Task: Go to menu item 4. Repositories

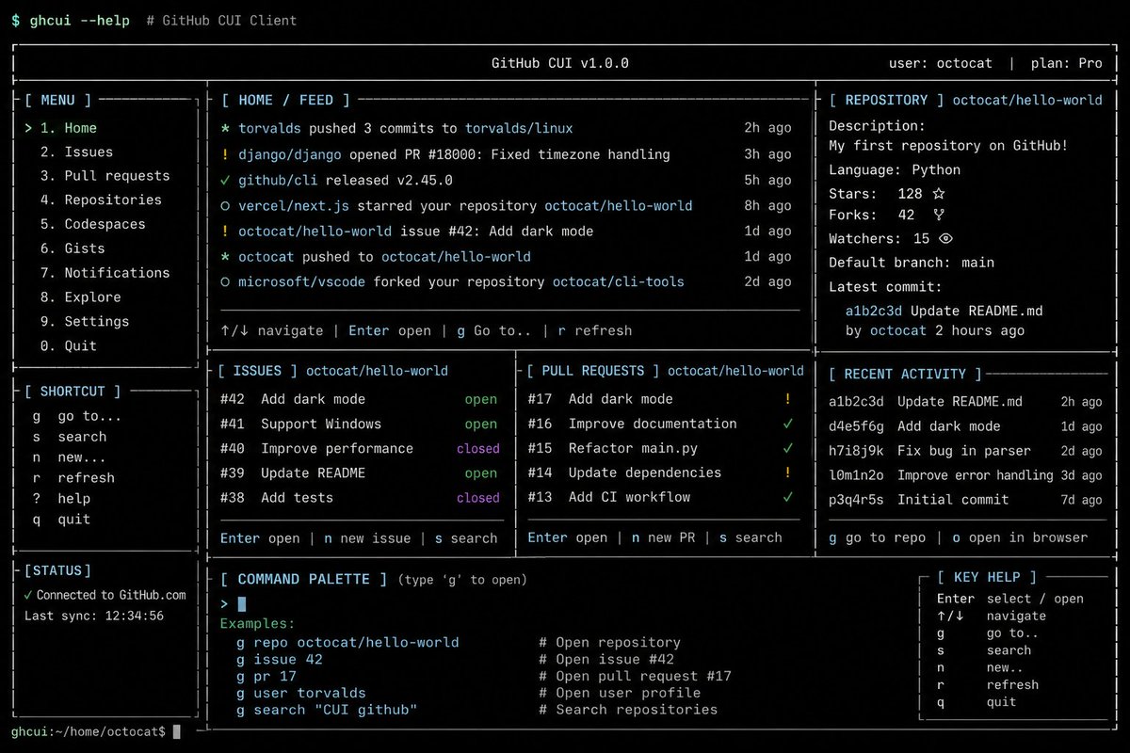Action: [x=101, y=200]
